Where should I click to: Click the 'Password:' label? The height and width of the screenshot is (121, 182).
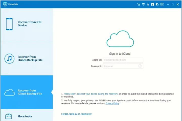pos(96,66)
